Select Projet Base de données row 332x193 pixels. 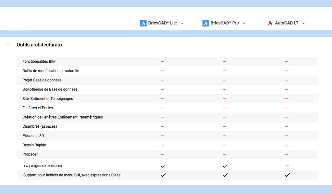tap(167, 80)
